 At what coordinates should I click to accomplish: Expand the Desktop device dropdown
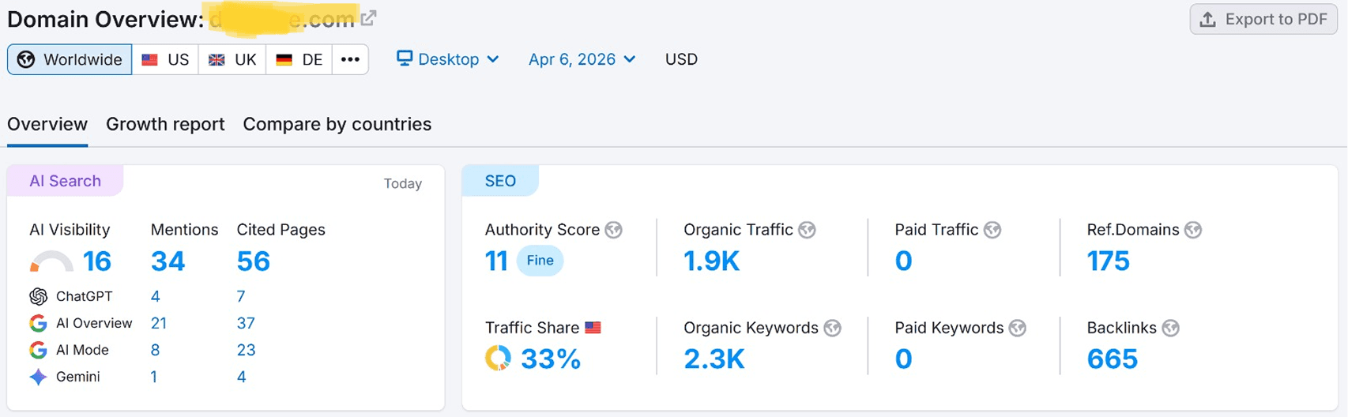click(448, 59)
